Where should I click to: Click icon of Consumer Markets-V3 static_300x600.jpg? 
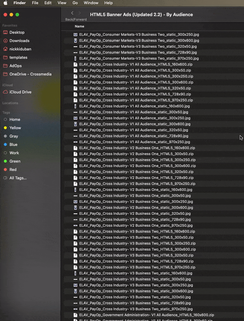tap(75, 41)
